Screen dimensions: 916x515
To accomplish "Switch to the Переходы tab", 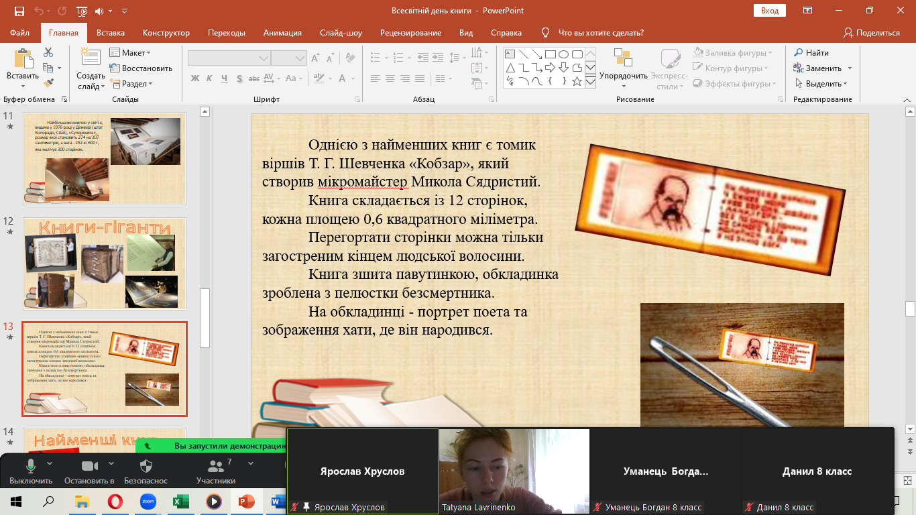I will click(x=227, y=33).
